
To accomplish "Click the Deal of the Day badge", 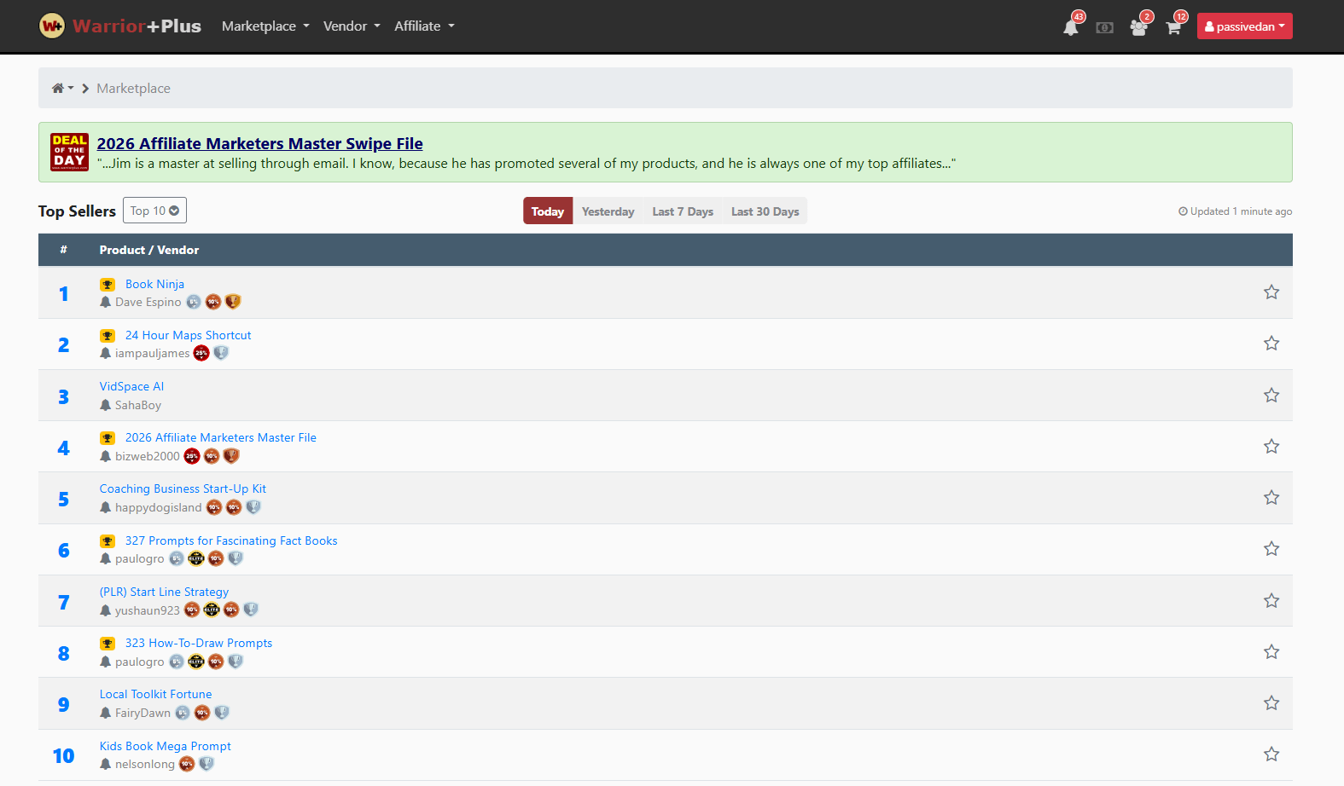I will pyautogui.click(x=69, y=152).
